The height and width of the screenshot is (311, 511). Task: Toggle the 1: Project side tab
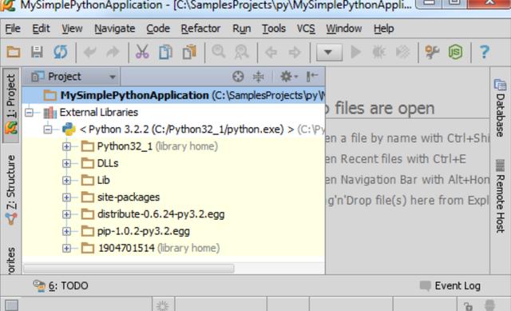10,105
